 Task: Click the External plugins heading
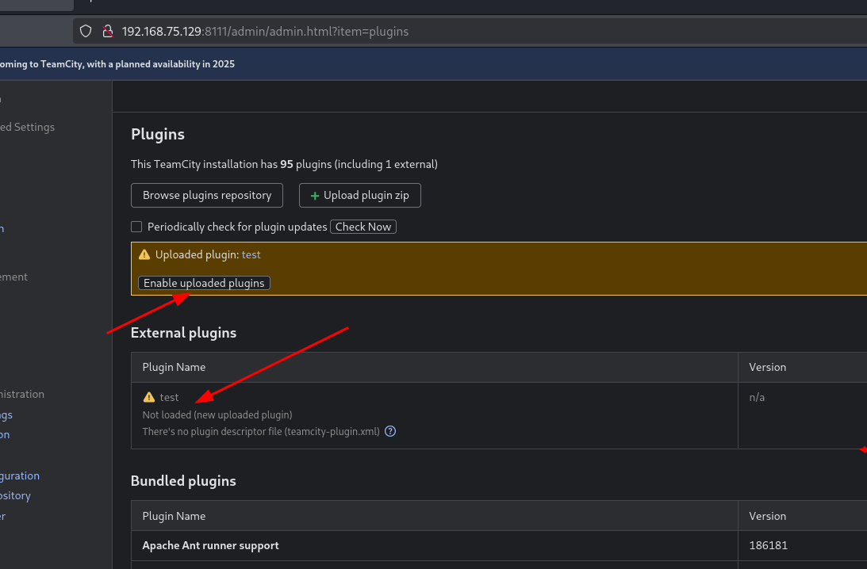tap(183, 333)
